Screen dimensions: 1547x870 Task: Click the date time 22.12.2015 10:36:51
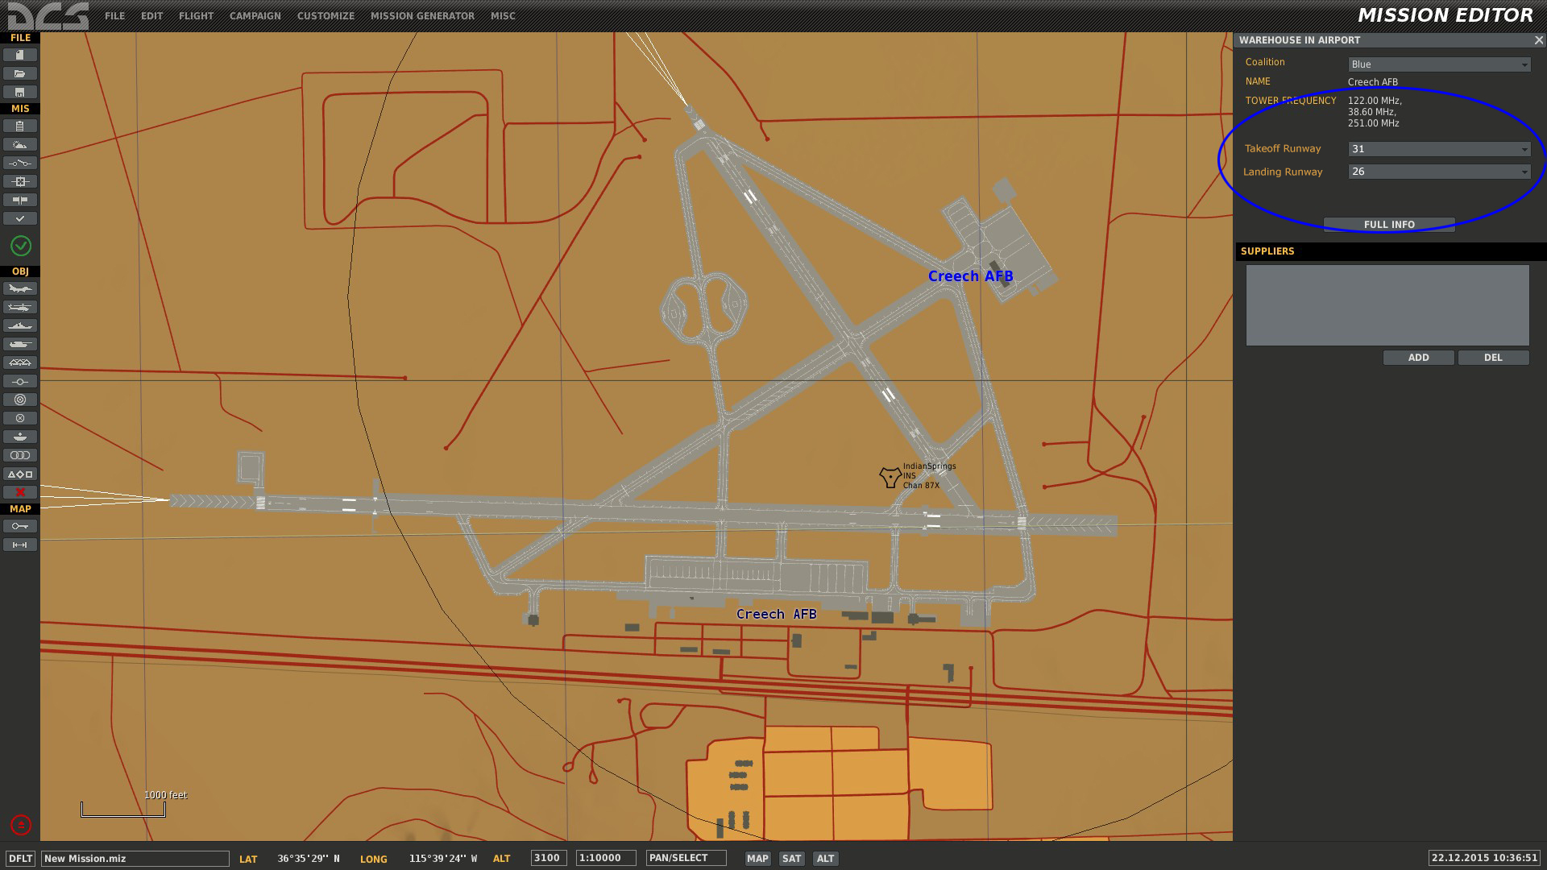point(1484,858)
